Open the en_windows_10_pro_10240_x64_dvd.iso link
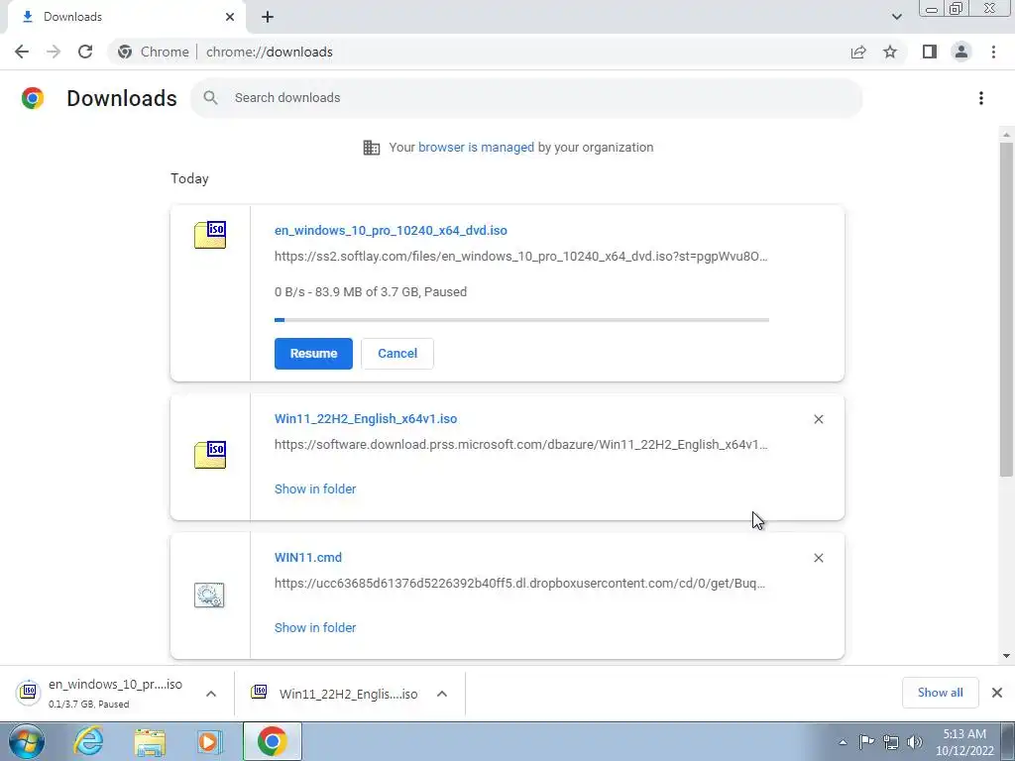Viewport: 1015px width, 761px height. 391,230
